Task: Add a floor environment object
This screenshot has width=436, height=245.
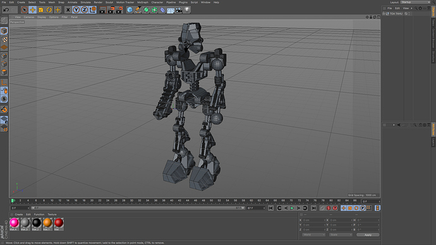Action: pos(171,10)
